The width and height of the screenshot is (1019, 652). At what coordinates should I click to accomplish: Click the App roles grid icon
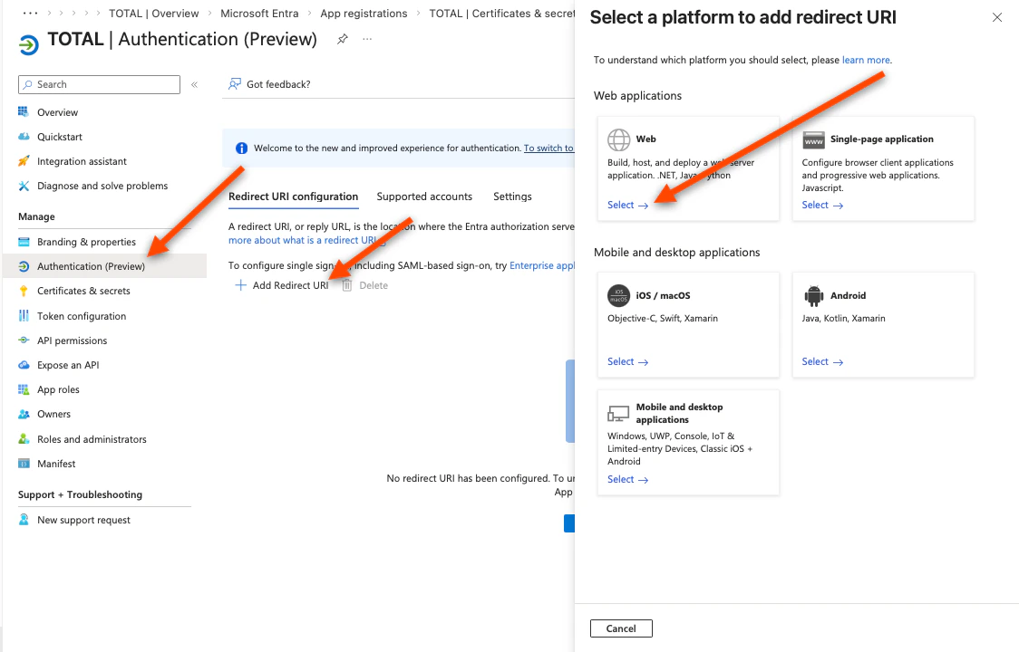coord(24,389)
